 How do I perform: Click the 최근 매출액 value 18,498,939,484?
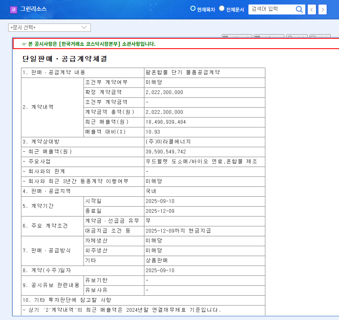coord(165,122)
